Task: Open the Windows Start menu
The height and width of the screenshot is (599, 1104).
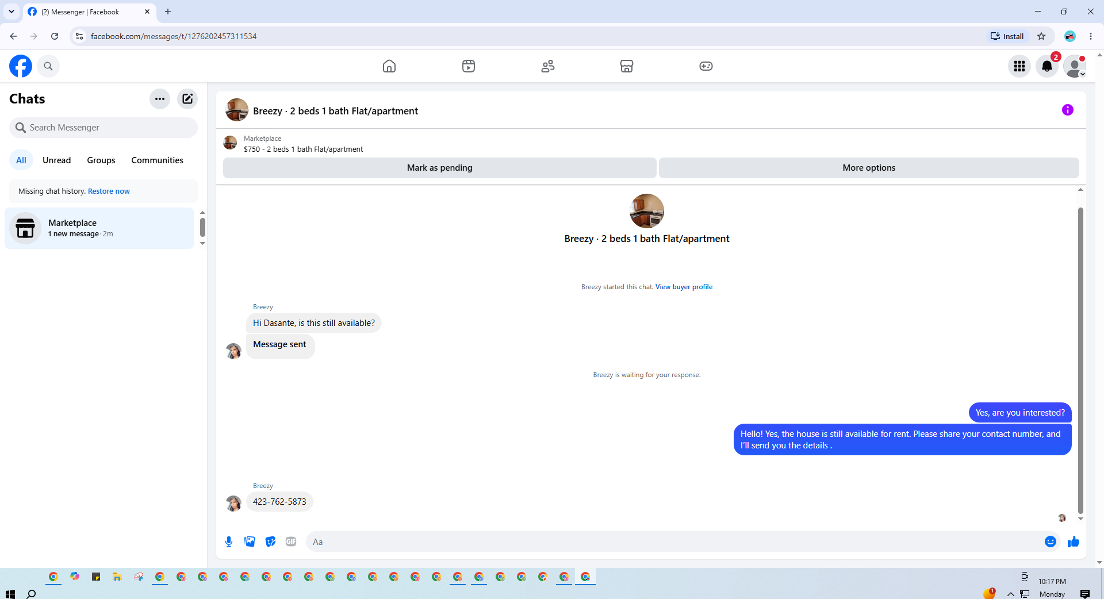Action: 10,594
